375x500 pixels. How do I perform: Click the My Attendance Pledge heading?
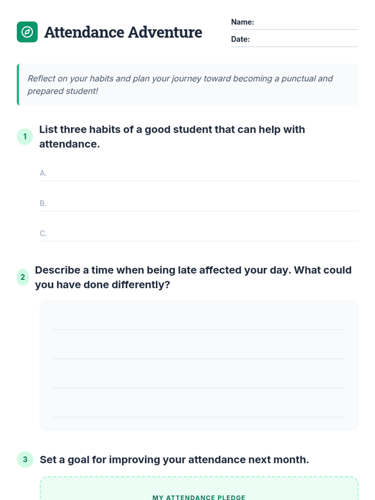click(199, 497)
